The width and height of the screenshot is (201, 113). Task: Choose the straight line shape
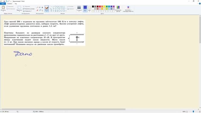coord(51,7)
